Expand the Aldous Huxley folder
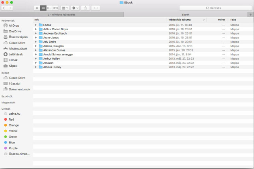Viewport: 254px width, 169px height. (x=36, y=67)
